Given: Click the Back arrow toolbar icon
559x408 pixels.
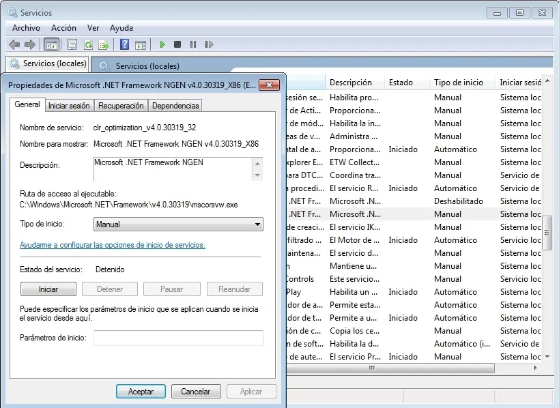Looking at the screenshot, I should click(14, 44).
